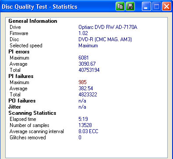Click the green copy-to-clipboard icon

pos(120,7)
